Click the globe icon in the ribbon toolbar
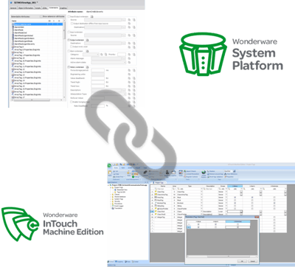 [x=204, y=173]
